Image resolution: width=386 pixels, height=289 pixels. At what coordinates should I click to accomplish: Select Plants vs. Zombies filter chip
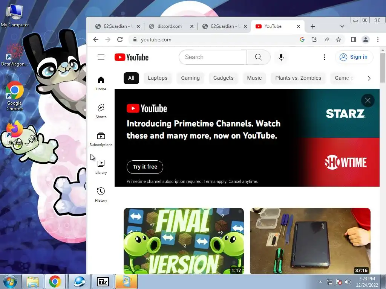[x=298, y=78]
